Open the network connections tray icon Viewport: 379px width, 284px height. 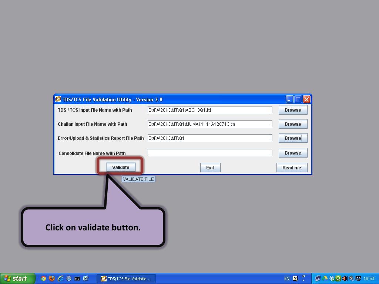click(318, 278)
